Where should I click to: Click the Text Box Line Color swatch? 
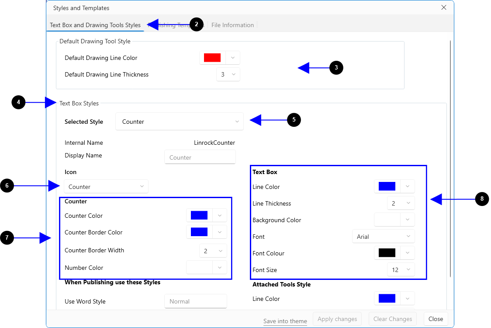click(387, 187)
